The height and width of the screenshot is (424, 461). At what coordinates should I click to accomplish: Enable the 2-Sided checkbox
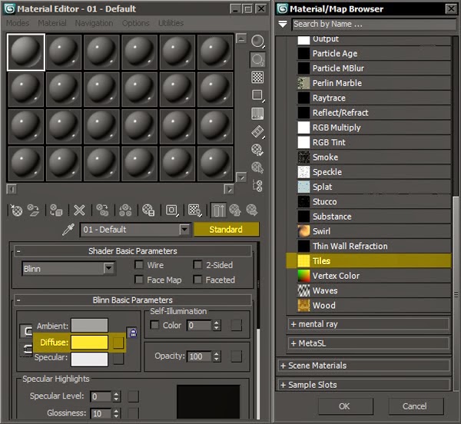point(197,265)
